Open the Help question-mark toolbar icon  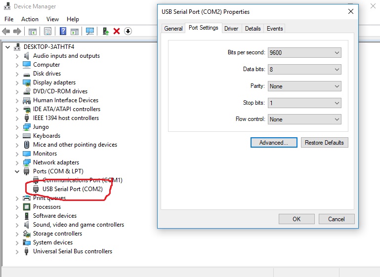pyautogui.click(x=63, y=31)
